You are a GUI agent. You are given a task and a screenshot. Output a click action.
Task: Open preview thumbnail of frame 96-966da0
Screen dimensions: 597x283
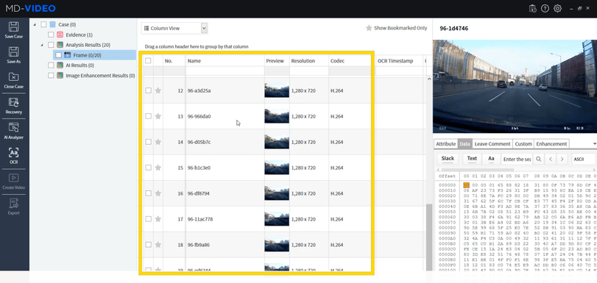tap(277, 116)
